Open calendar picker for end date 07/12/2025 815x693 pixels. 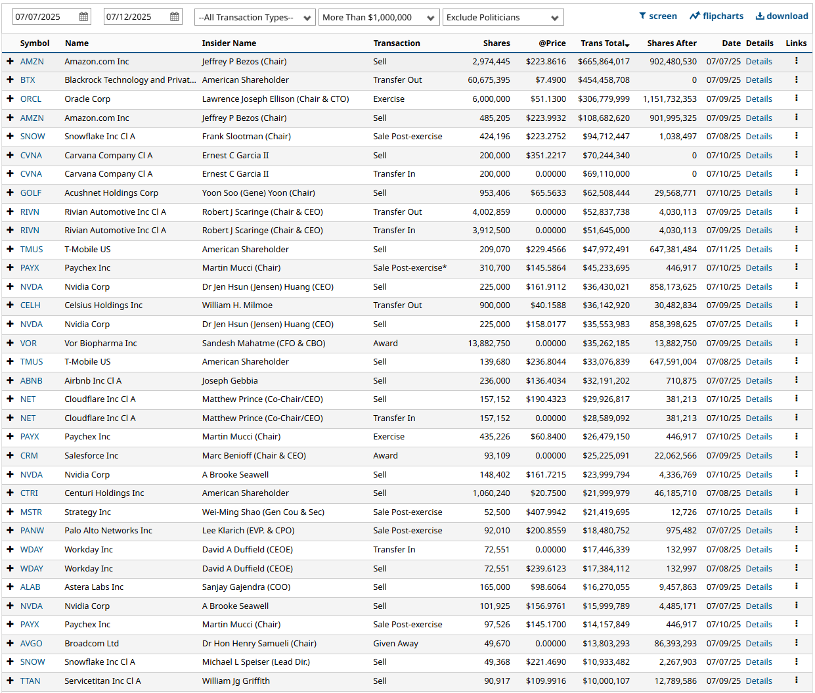[x=175, y=17]
